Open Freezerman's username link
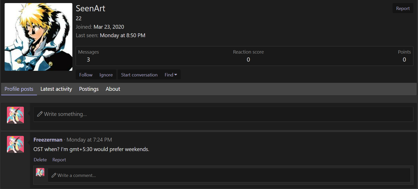The width and height of the screenshot is (418, 189). (48, 140)
